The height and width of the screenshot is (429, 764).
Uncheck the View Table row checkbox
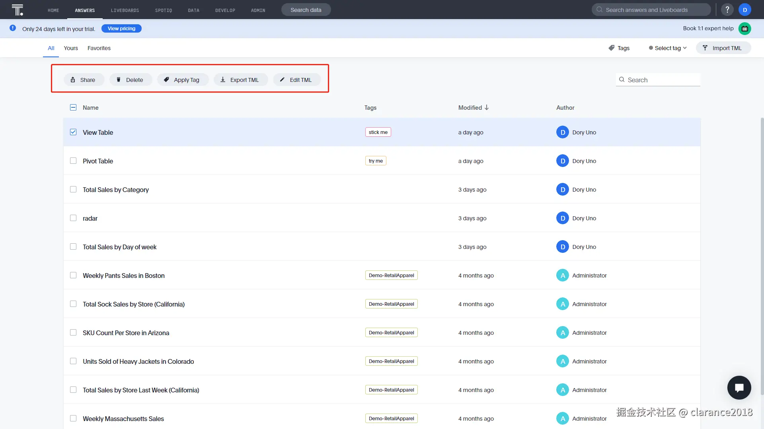click(x=73, y=132)
